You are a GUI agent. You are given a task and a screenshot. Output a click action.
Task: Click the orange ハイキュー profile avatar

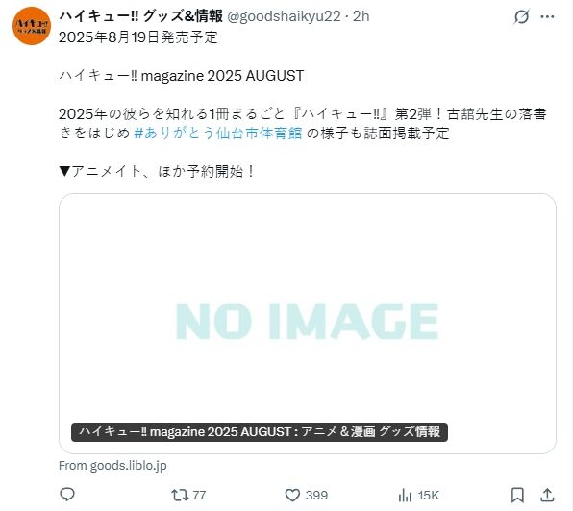click(32, 26)
